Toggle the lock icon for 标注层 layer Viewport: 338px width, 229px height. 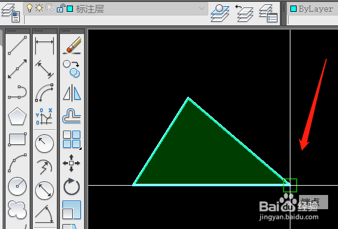coord(61,8)
